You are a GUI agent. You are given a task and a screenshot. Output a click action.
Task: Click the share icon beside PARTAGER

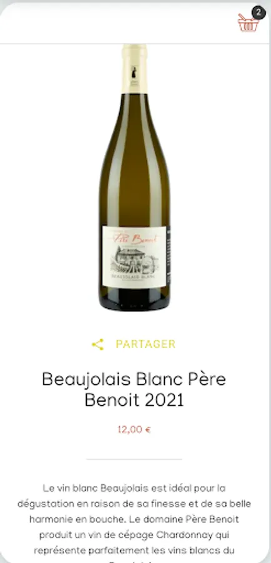click(98, 344)
